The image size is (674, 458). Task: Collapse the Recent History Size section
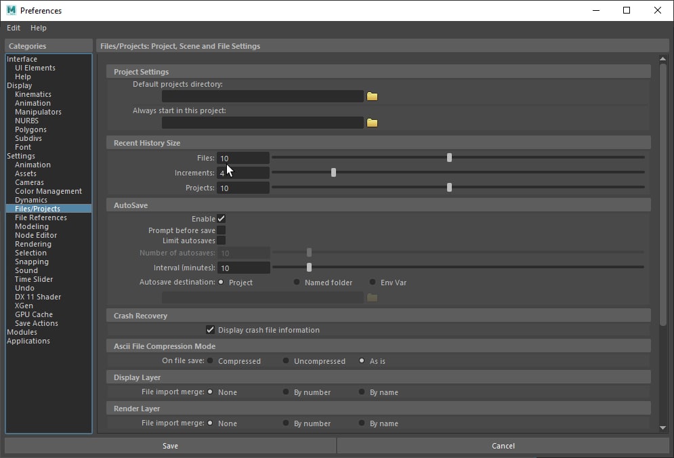tap(379, 143)
